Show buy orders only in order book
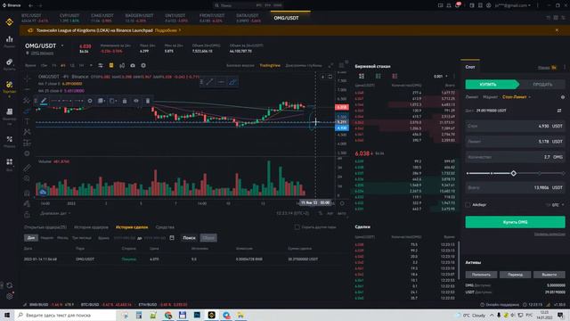 point(378,76)
